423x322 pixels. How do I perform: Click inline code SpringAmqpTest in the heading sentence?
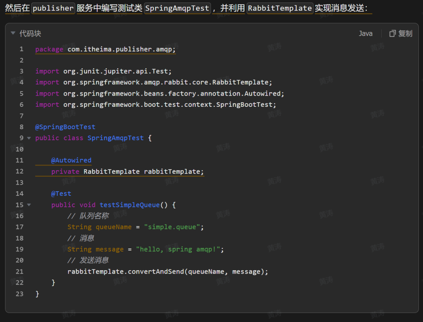click(177, 8)
